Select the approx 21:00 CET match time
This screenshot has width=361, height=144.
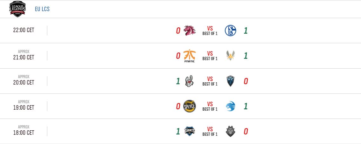tap(24, 57)
